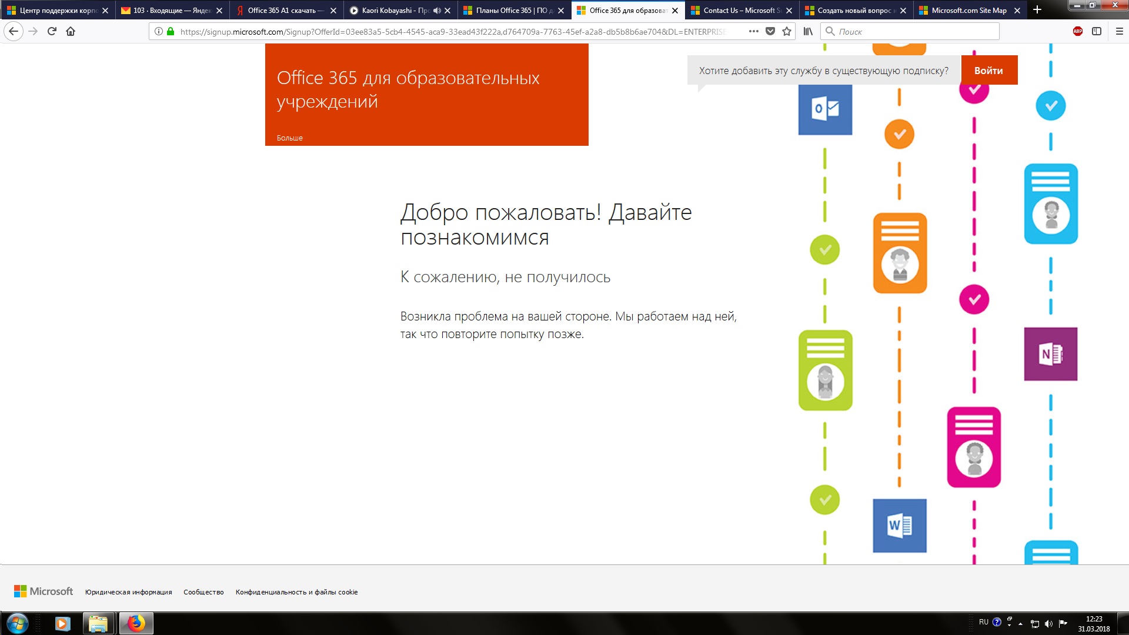
Task: Open the Windows Start button
Action: 17,623
